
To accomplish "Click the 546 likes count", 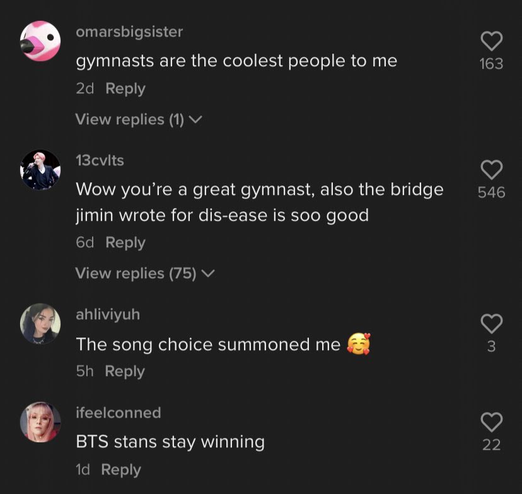I will (491, 192).
